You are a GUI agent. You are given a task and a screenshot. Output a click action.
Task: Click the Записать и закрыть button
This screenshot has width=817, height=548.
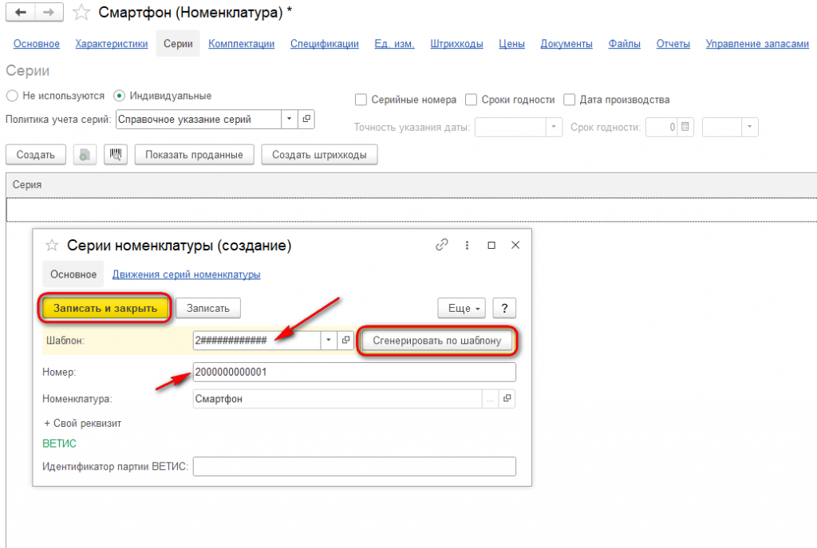(105, 309)
